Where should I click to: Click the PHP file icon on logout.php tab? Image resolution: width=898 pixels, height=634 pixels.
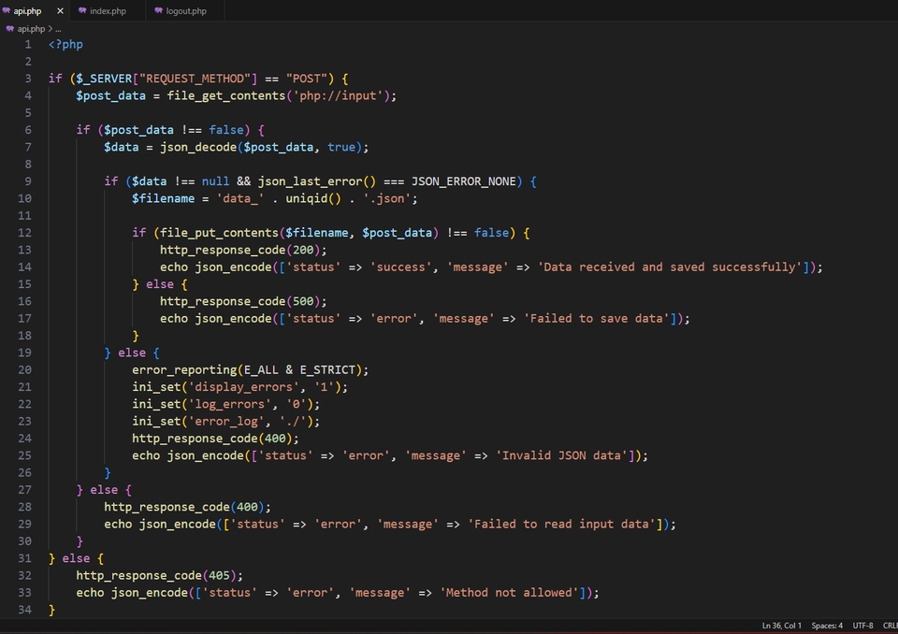[159, 11]
